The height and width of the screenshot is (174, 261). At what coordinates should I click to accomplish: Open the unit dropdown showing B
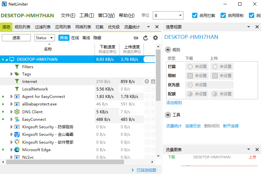[168, 15]
